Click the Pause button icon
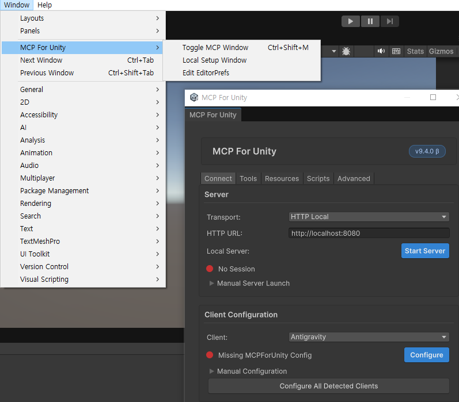This screenshot has height=402, width=459. pos(370,21)
